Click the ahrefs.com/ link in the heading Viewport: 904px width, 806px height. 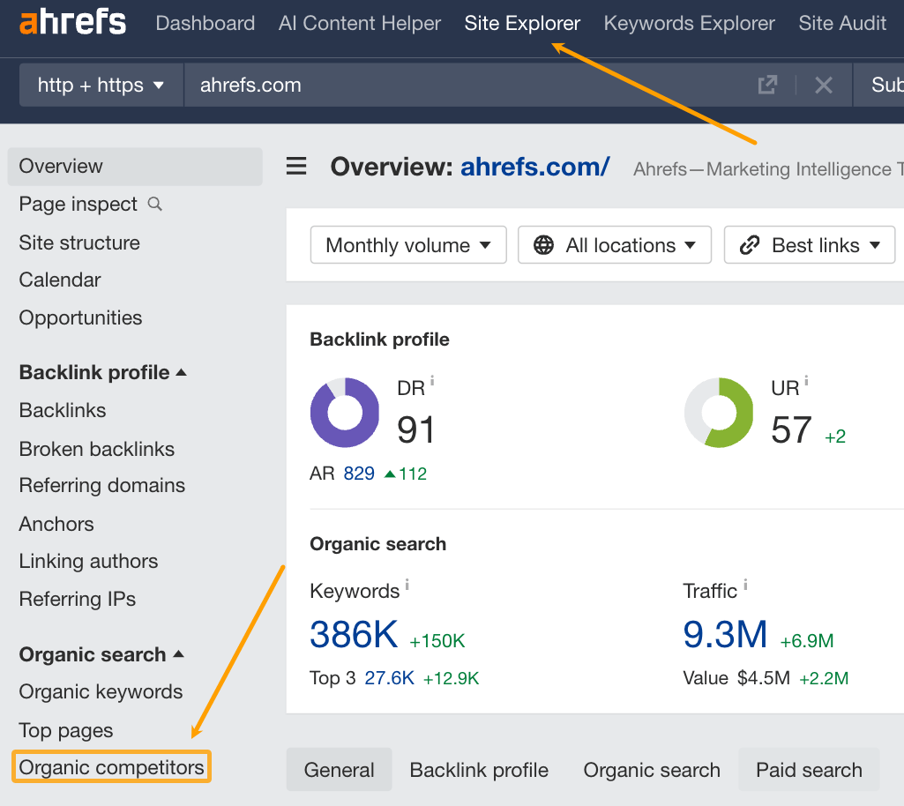(534, 167)
